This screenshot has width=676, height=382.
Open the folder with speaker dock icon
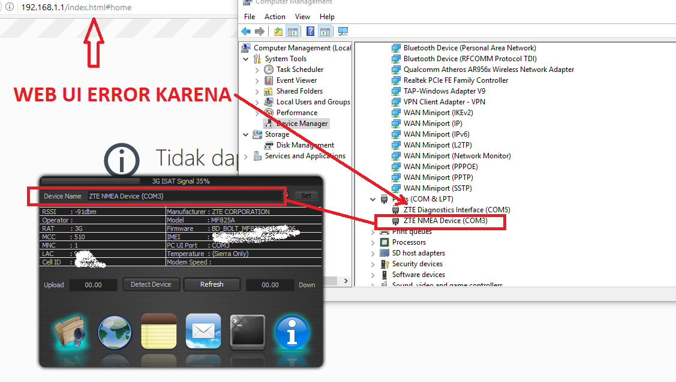[70, 332]
